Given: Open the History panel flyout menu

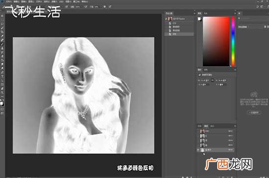Looking at the screenshot, I should pos(194,13).
